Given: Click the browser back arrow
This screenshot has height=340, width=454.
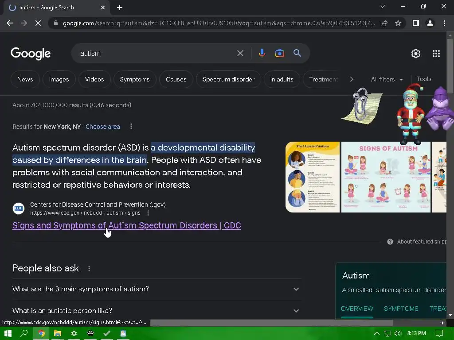Looking at the screenshot, I should pos(10,23).
